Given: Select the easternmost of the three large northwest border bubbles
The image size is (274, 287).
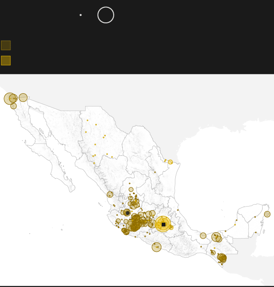Looking at the screenshot, I should click(x=23, y=97).
